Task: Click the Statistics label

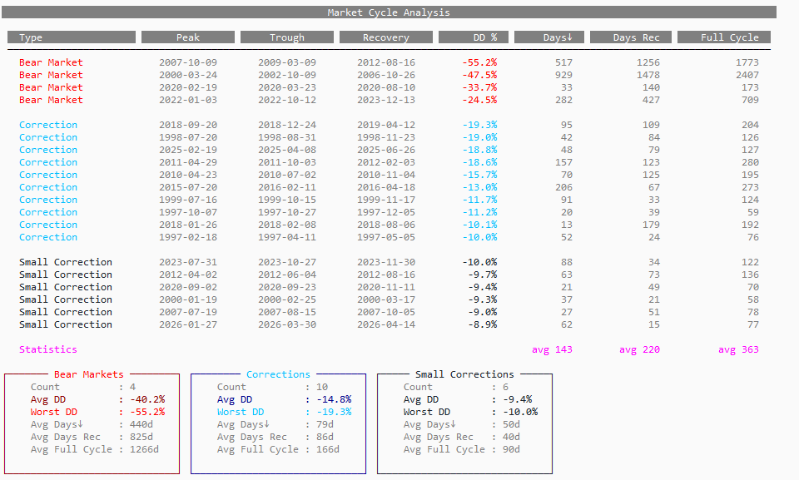Action: pyautogui.click(x=48, y=349)
